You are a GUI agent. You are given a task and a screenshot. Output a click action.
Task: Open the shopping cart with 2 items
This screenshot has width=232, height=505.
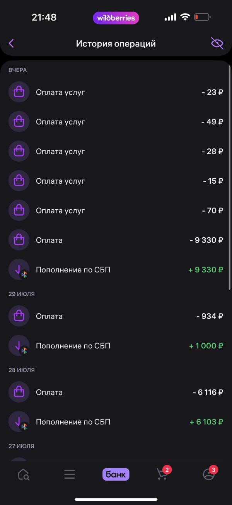(163, 474)
